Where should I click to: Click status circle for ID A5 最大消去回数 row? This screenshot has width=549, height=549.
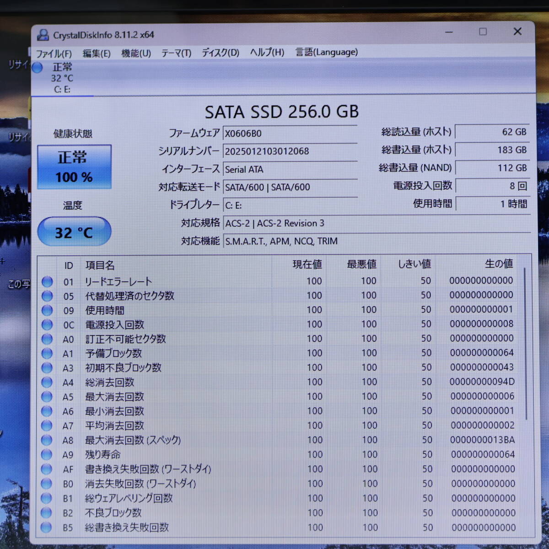coord(47,397)
